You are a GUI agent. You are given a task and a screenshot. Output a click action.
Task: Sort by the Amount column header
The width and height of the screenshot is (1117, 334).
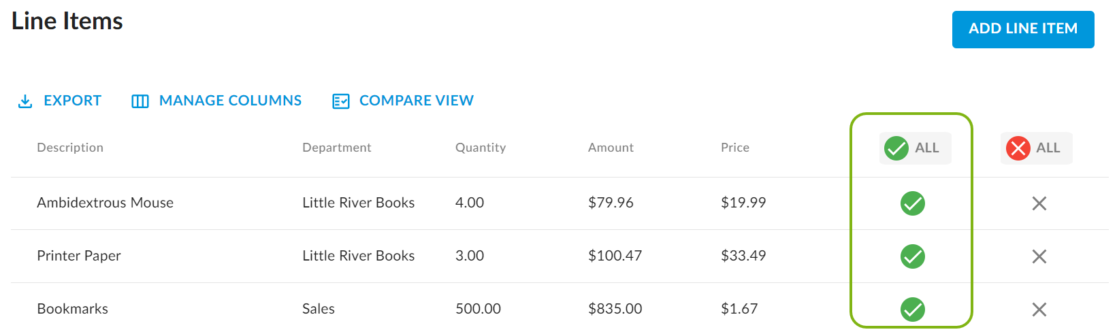pyautogui.click(x=611, y=148)
